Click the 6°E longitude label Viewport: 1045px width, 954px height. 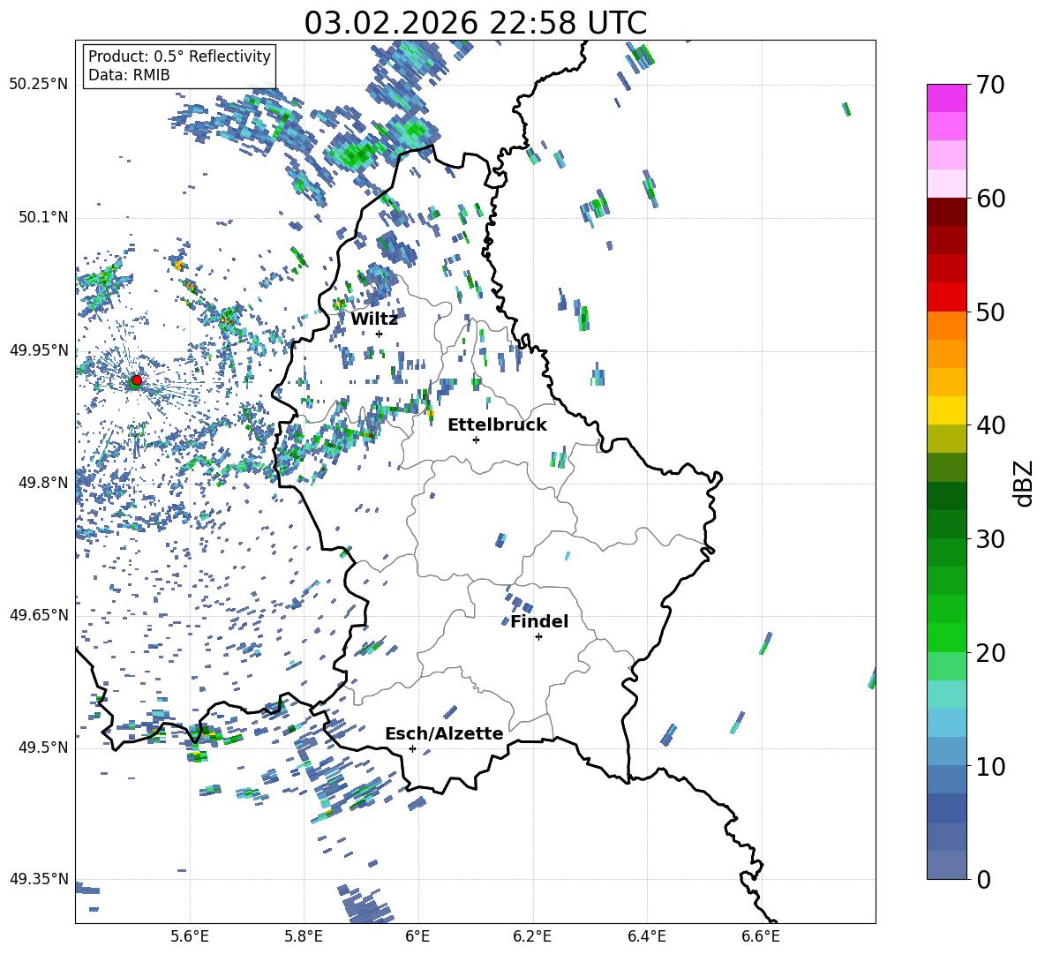pyautogui.click(x=417, y=936)
